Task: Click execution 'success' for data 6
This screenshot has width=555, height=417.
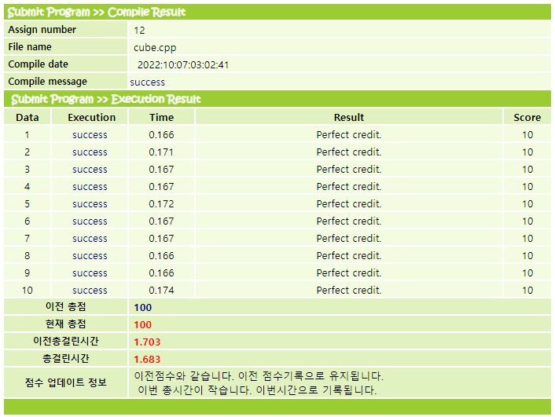Action: click(90, 221)
